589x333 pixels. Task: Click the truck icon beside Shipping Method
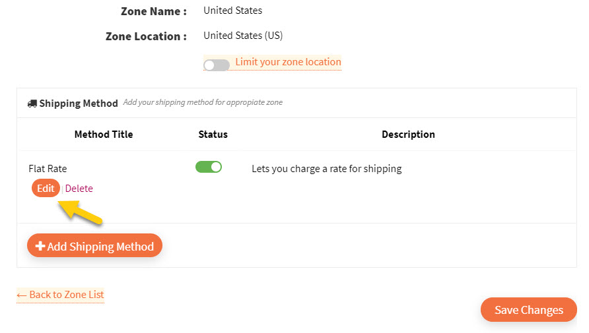[x=32, y=104]
